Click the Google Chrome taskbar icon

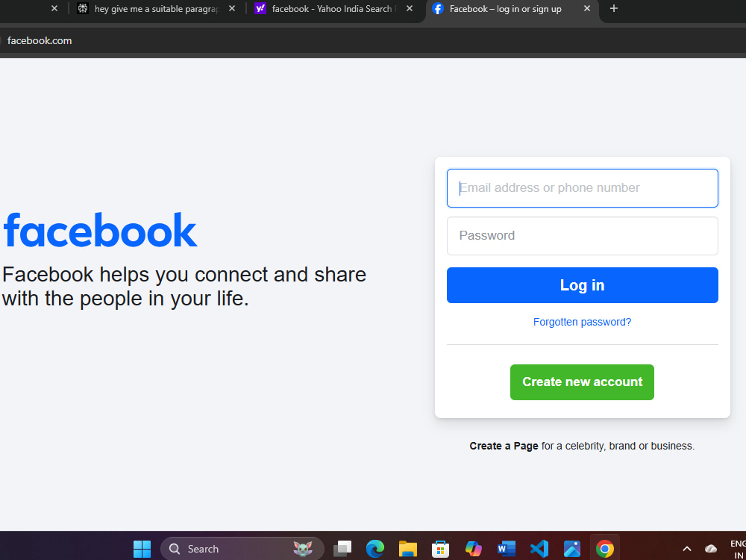tap(605, 549)
